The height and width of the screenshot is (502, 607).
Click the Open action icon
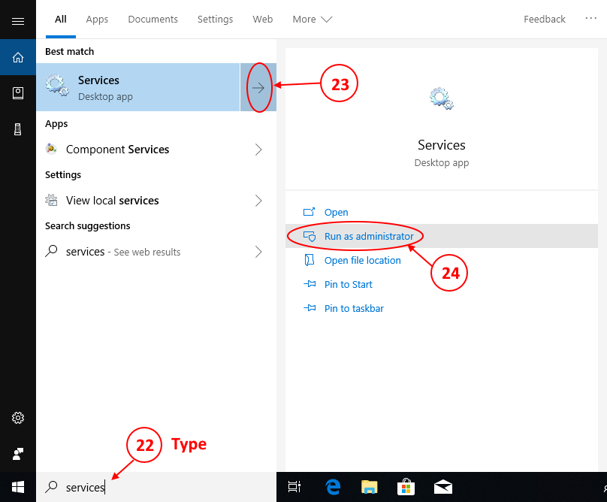[x=309, y=212]
